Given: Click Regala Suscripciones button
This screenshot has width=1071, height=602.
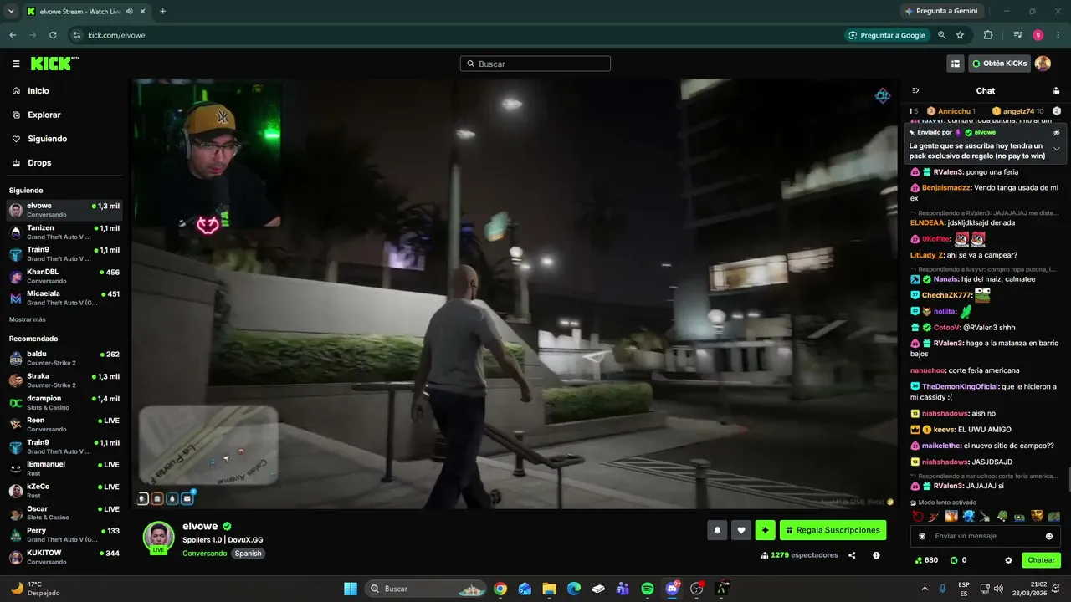Looking at the screenshot, I should 833,529.
